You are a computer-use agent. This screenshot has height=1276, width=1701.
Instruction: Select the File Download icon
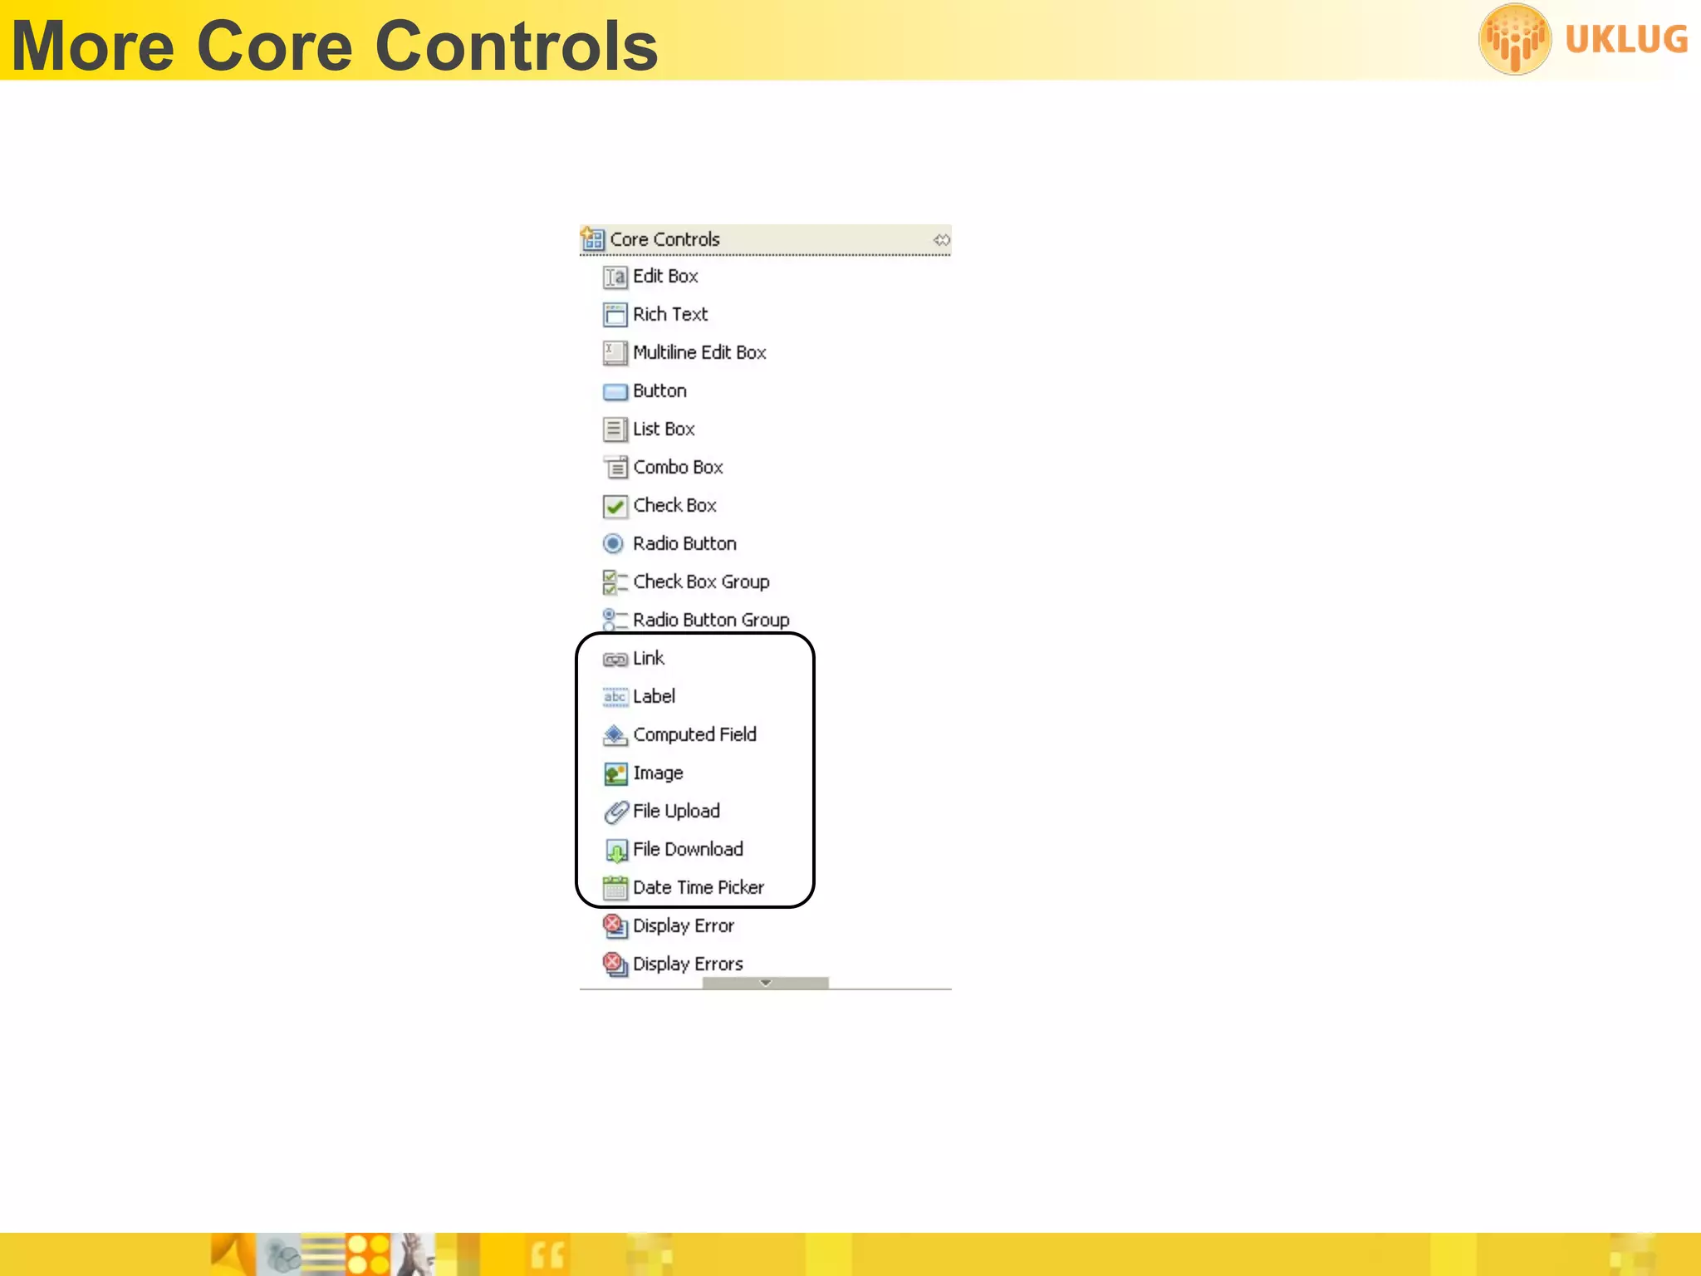coord(615,851)
